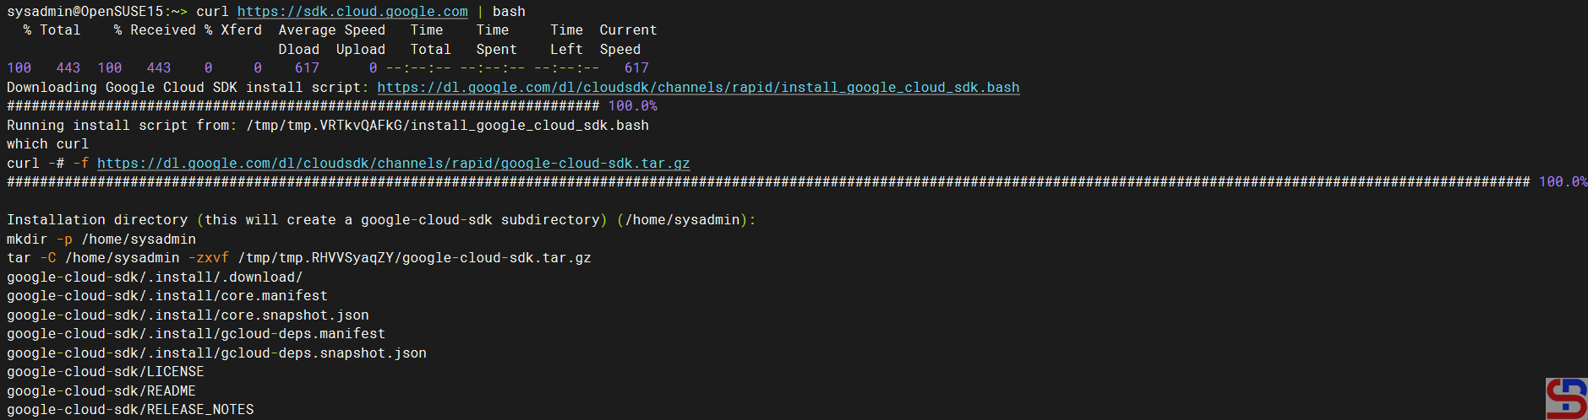Open the install_google_cloud_sdk.bash download URL
The width and height of the screenshot is (1588, 420).
(x=697, y=88)
